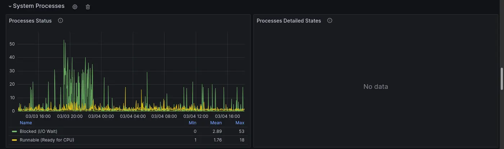Viewport: 504px width, 149px height.
Task: Open the Processes Detailed States title menu
Action: pos(289,21)
